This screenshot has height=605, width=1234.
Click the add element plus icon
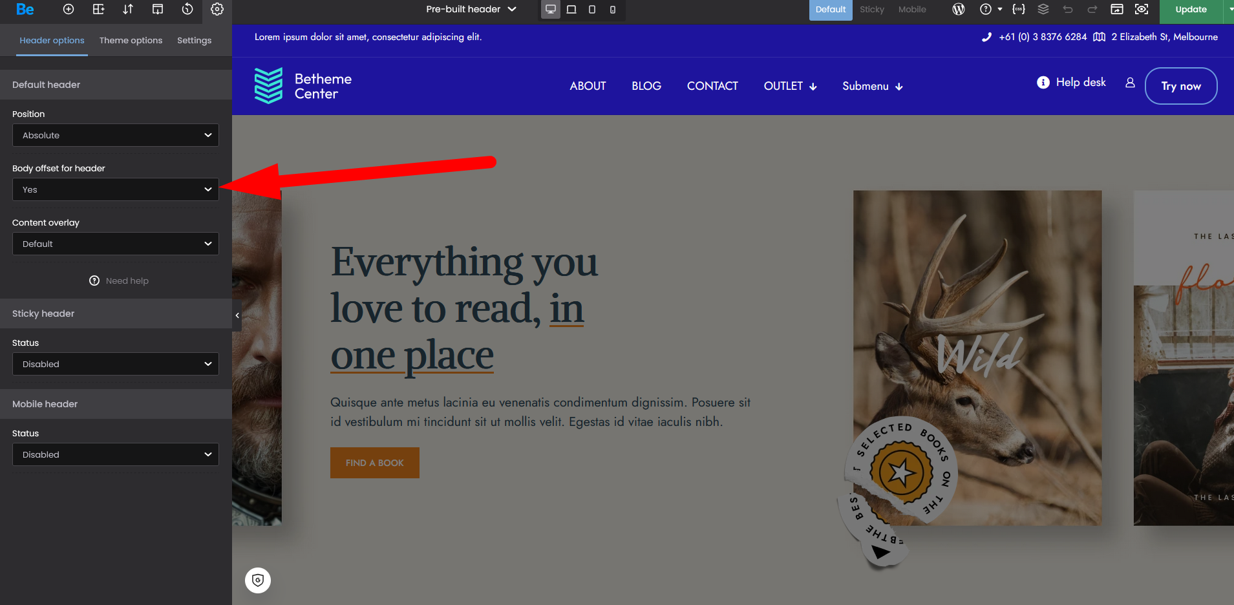pyautogui.click(x=69, y=9)
